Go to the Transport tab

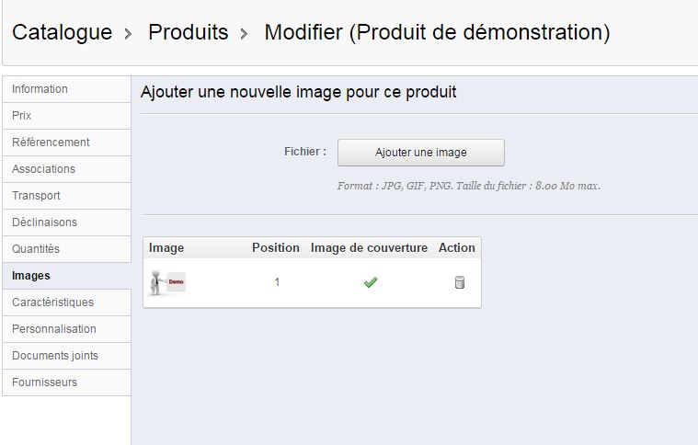coord(66,196)
